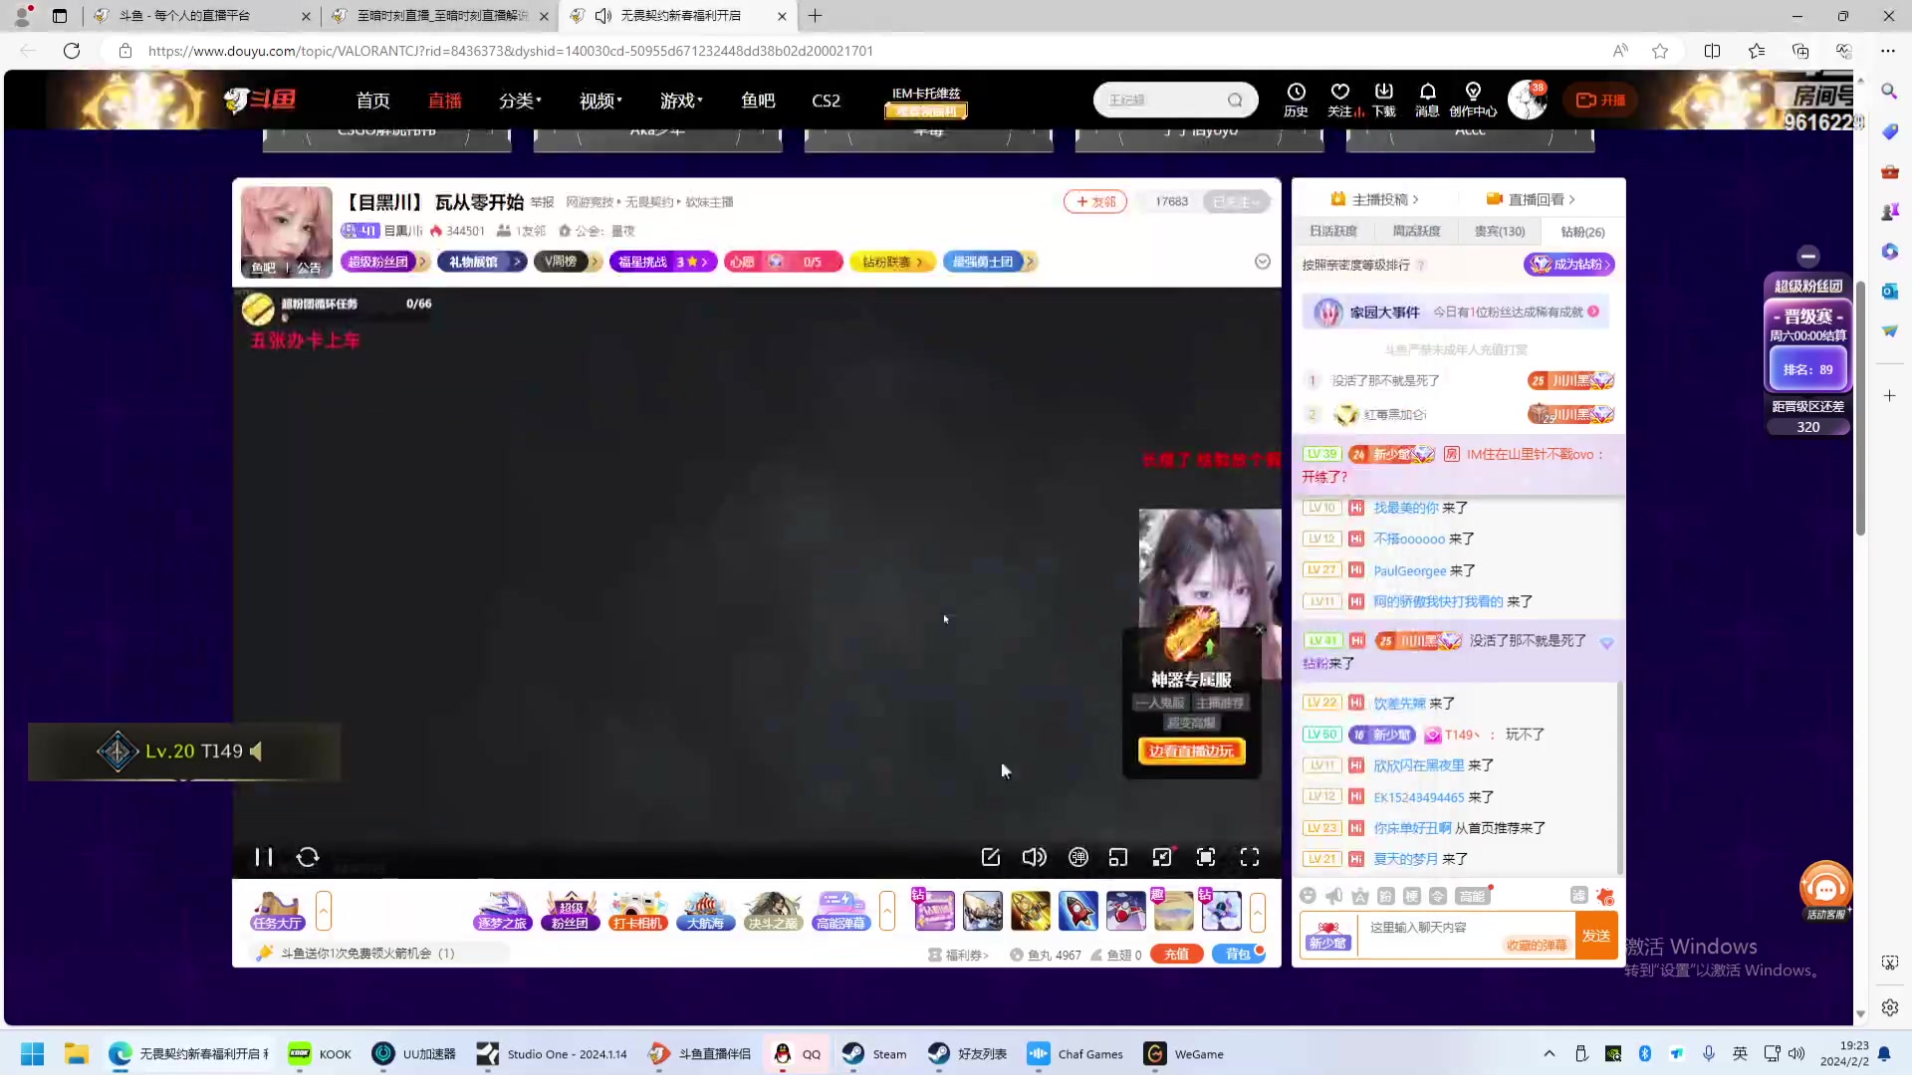
Task: Open the 任务大厅 task hall icon
Action: (277, 911)
